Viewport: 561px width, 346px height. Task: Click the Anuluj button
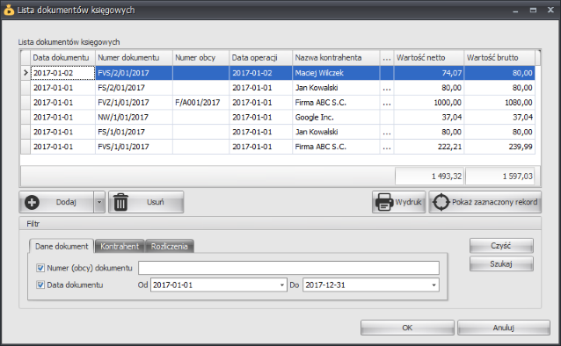tap(503, 328)
